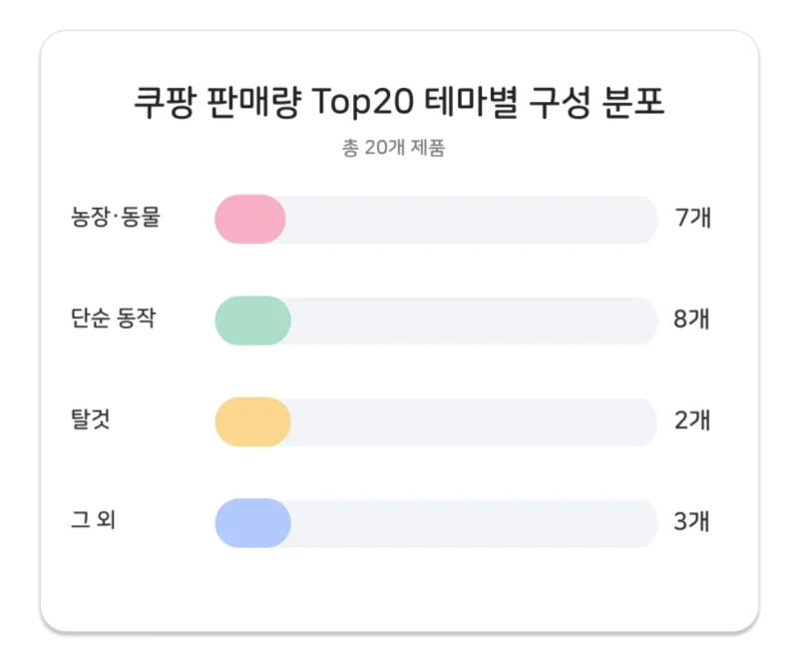798x668 pixels.
Task: Select the 탈것 category label
Action: click(x=90, y=419)
